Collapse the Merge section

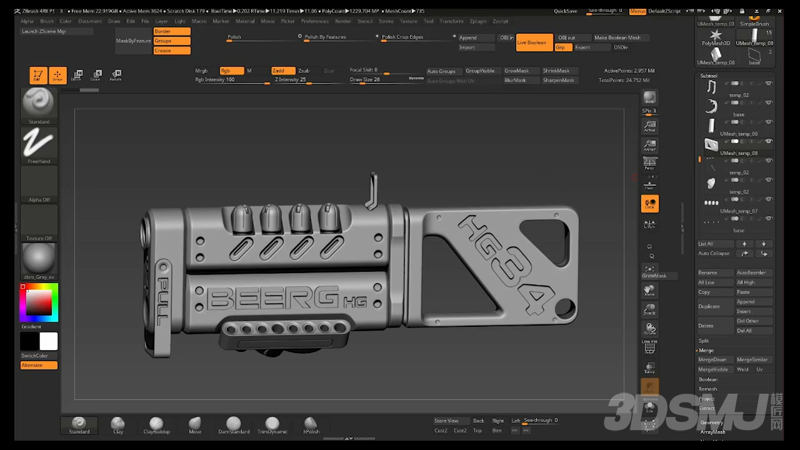pyautogui.click(x=706, y=351)
